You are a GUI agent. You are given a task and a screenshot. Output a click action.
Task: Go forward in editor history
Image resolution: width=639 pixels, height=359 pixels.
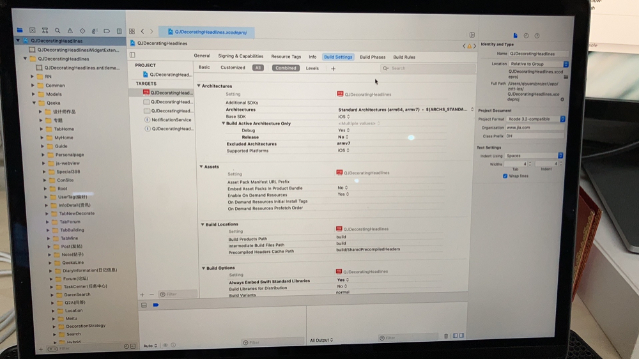click(151, 31)
